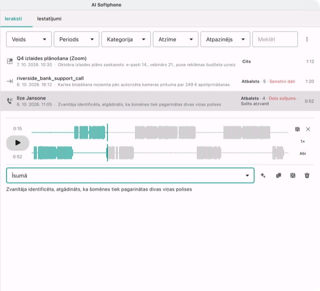This screenshot has height=291, width=320.
Task: Click the 0:52 total time in player
Action: (x=17, y=157)
